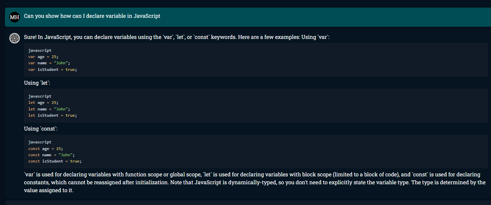491x205 pixels.
Task: Click the "var name" code line
Action: click(x=49, y=63)
